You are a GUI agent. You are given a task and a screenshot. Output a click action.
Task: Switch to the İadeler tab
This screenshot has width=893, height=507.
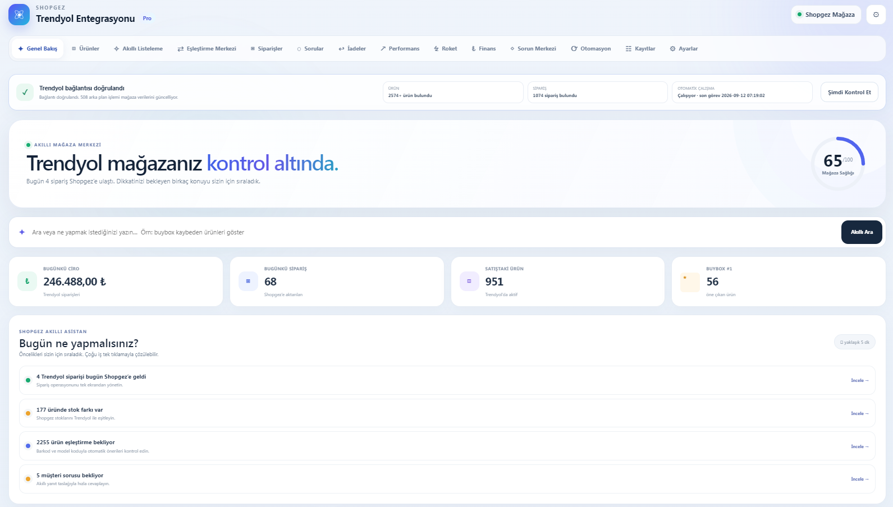coord(352,49)
